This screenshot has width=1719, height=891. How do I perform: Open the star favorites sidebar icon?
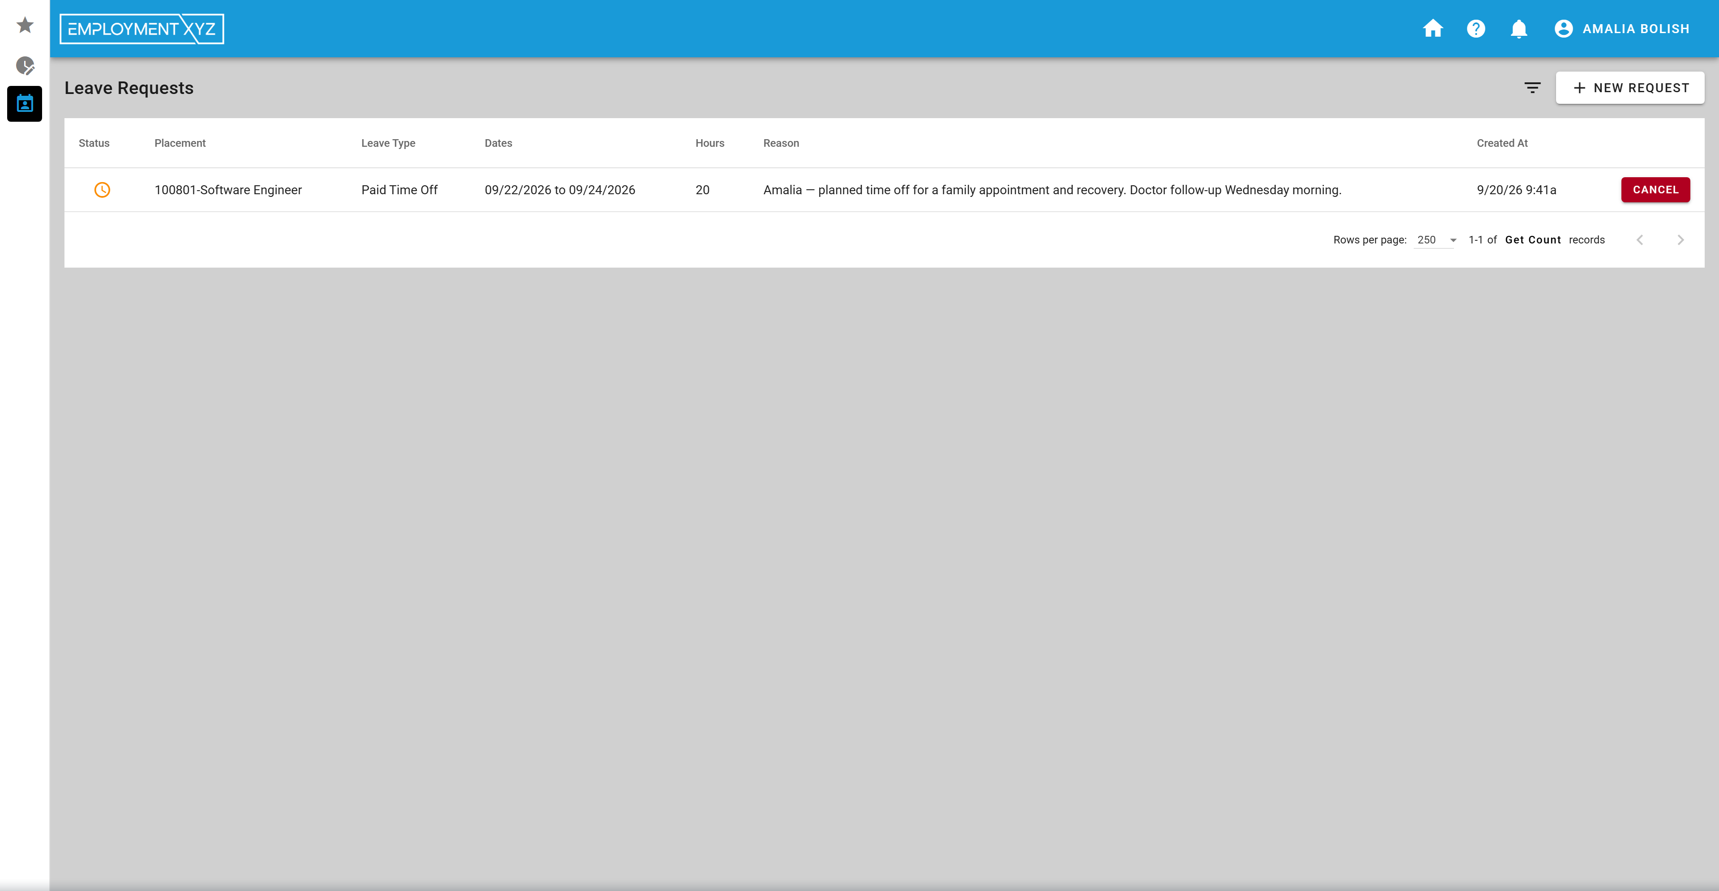[25, 26]
